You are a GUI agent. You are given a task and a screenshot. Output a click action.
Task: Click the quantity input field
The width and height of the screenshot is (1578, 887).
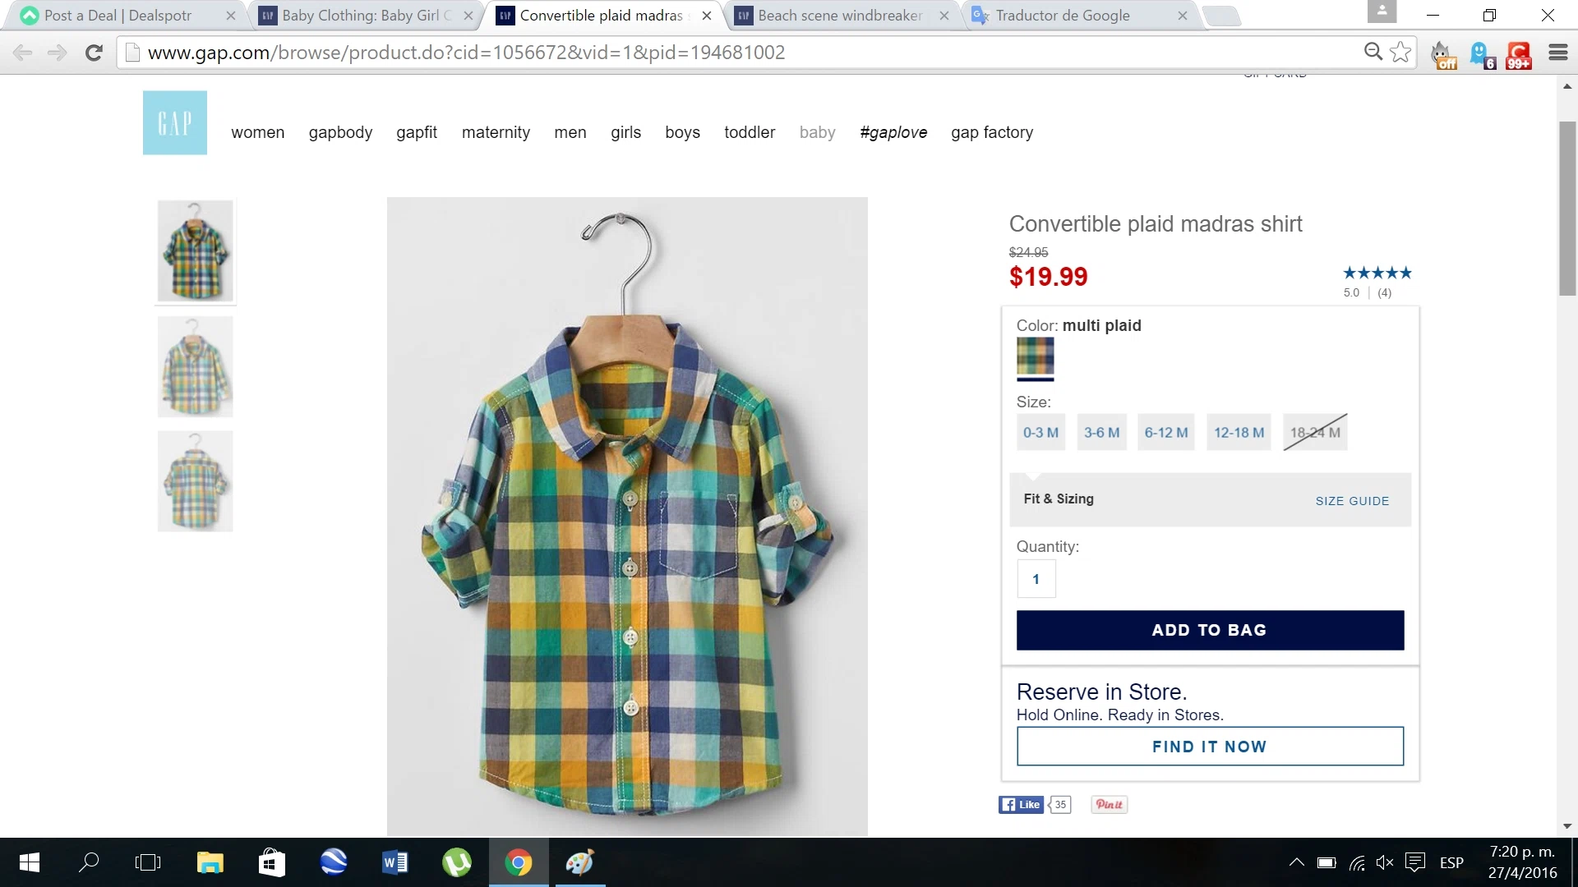click(1036, 579)
